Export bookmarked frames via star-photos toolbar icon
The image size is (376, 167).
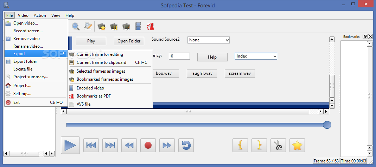coord(102,26)
